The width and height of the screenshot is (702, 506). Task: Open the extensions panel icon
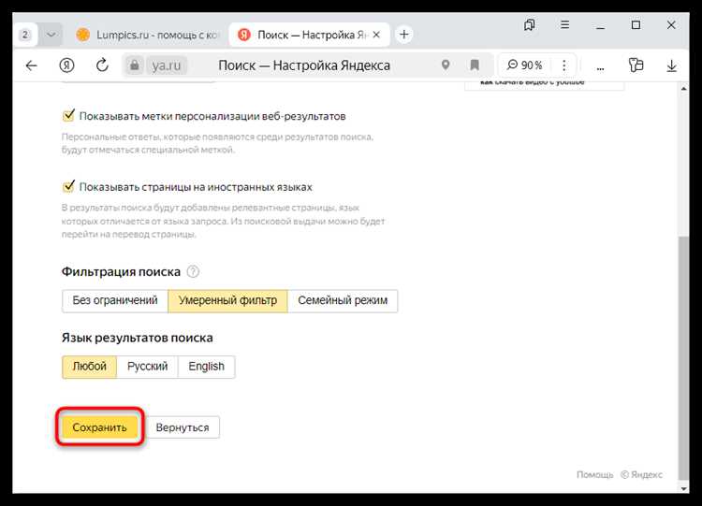(636, 65)
